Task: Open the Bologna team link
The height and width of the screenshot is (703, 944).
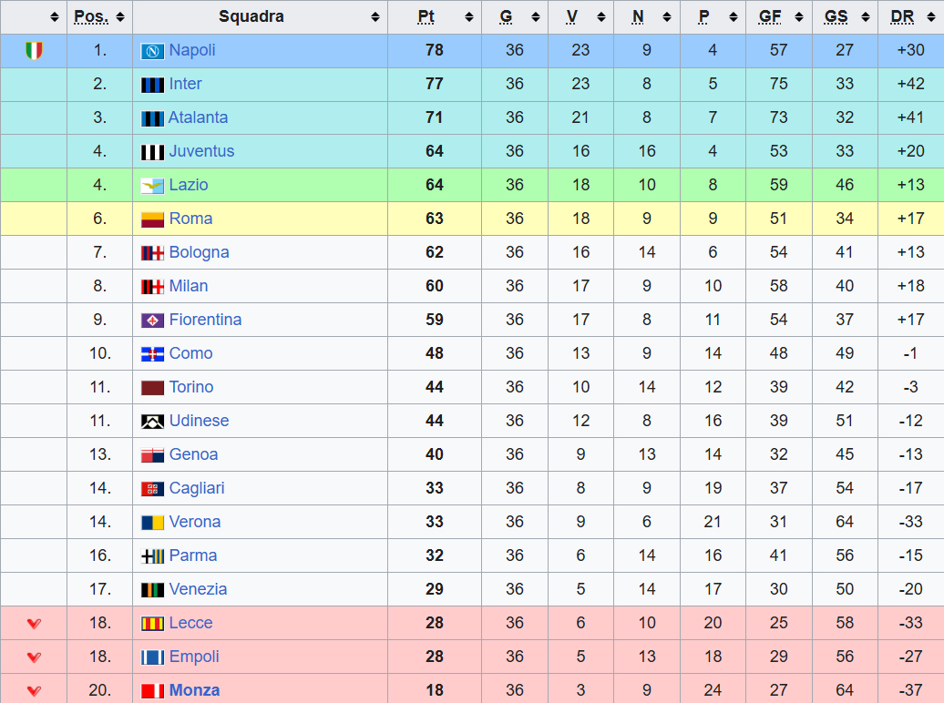Action: [x=200, y=252]
